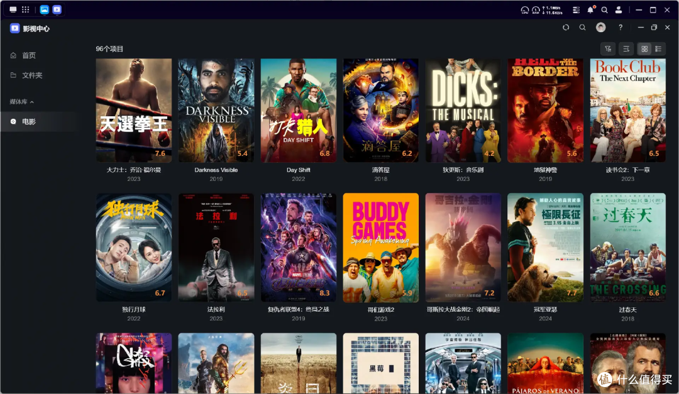679x394 pixels.
Task: Click the title 狄更斯：音乐剧
Action: (x=463, y=170)
